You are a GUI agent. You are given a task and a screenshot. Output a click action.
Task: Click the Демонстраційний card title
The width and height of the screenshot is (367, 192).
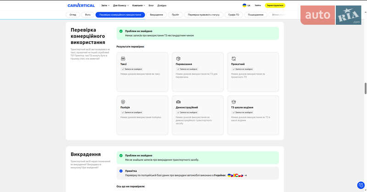187,107
